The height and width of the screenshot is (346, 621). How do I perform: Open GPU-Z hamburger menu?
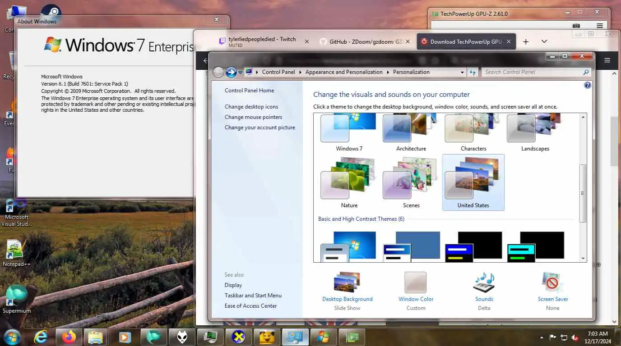click(599, 26)
